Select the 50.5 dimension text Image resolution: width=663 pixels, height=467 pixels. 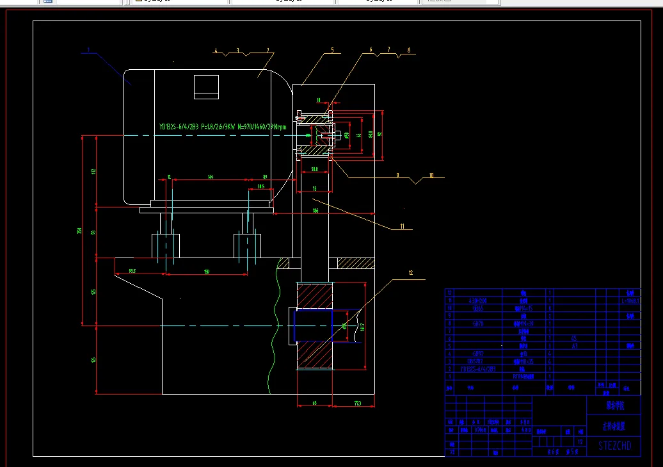tap(261, 186)
